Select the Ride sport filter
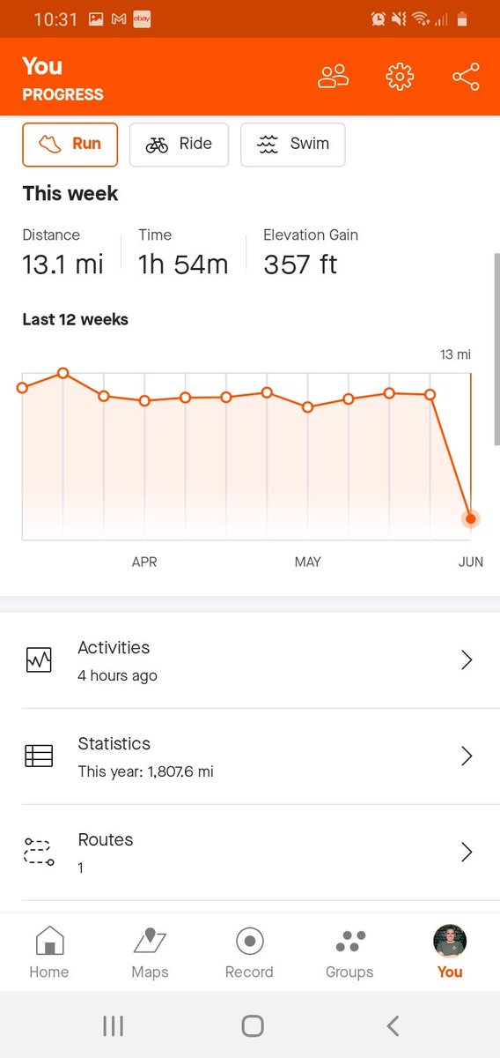The height and width of the screenshot is (1058, 500). pos(179,145)
